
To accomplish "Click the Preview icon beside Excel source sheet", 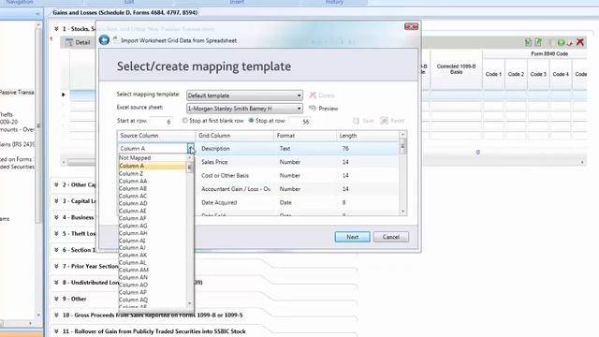I will [x=313, y=109].
